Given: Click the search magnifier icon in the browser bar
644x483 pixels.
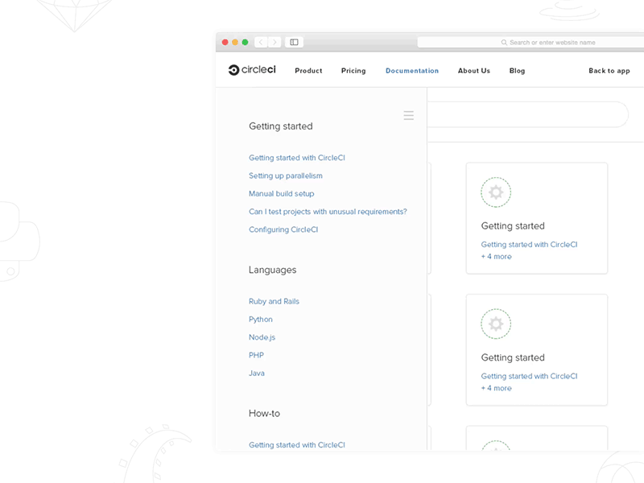Looking at the screenshot, I should pos(503,42).
